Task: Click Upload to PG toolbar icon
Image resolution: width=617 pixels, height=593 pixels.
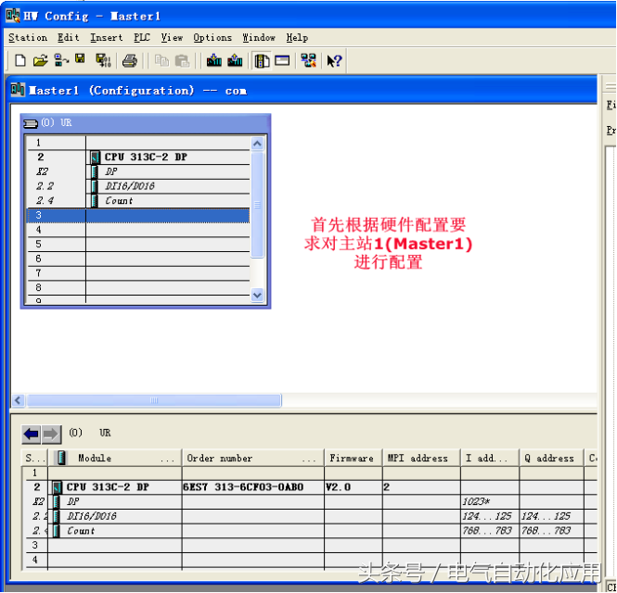Action: [235, 61]
